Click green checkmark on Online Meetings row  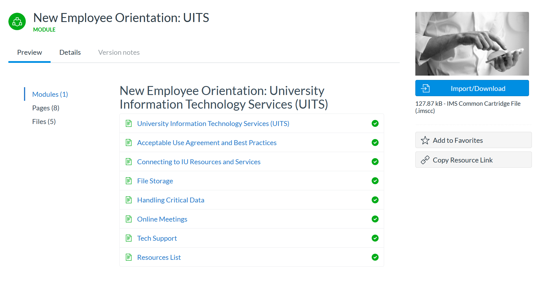tap(375, 219)
